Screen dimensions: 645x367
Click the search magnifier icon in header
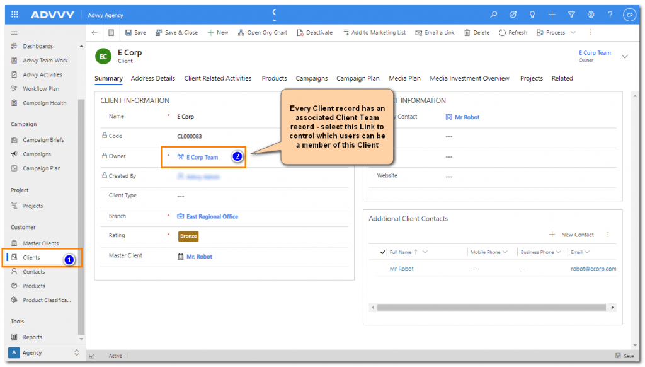494,15
